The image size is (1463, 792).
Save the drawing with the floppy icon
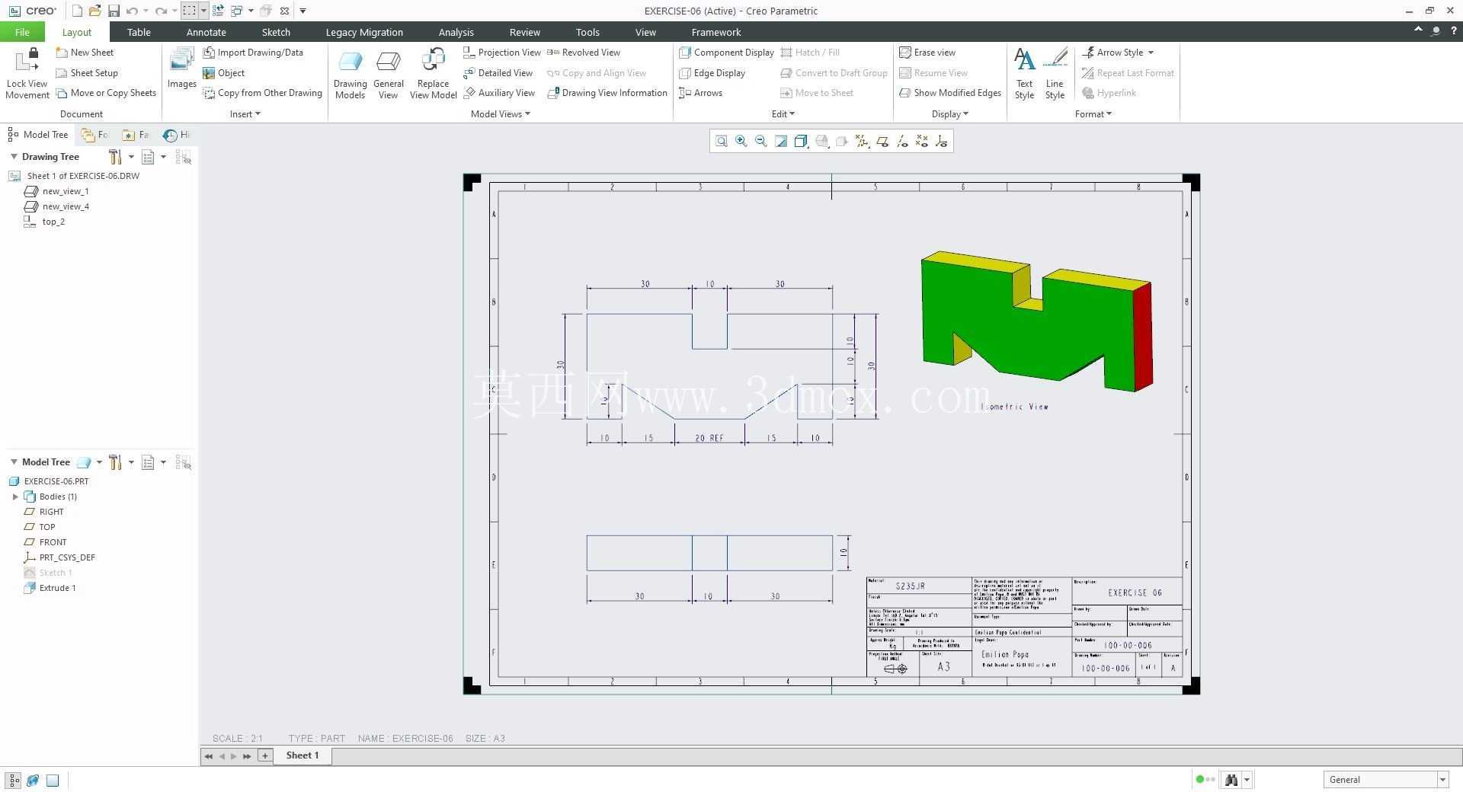point(114,11)
